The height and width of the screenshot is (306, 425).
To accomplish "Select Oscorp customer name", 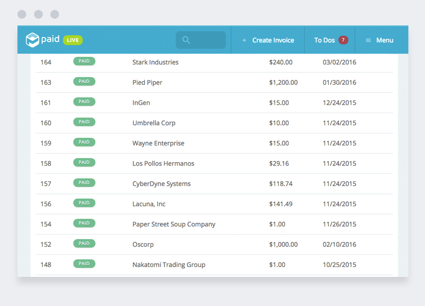I will click(143, 244).
